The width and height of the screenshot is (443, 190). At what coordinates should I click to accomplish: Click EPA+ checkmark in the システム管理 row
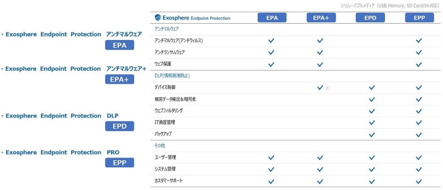coord(320,169)
